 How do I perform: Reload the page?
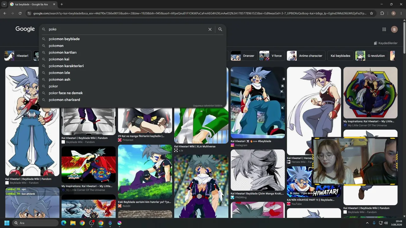[20, 13]
